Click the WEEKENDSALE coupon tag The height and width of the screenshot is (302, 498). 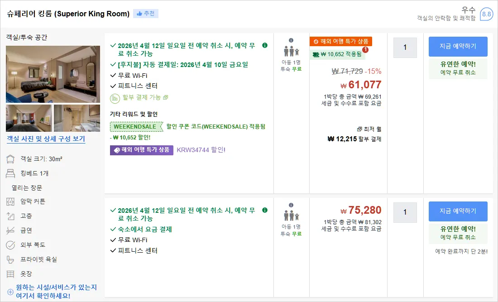coord(136,127)
